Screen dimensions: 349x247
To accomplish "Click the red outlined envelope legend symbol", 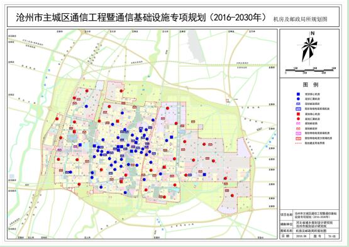I will click(x=299, y=128).
